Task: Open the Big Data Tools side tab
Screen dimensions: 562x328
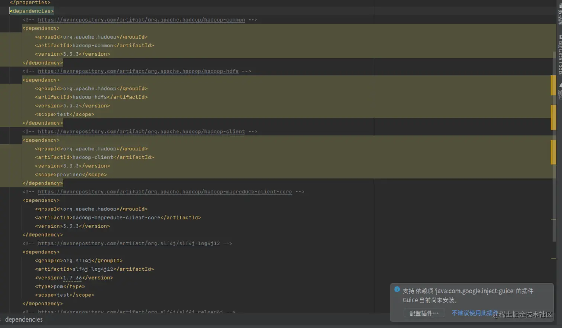Action: (x=560, y=55)
